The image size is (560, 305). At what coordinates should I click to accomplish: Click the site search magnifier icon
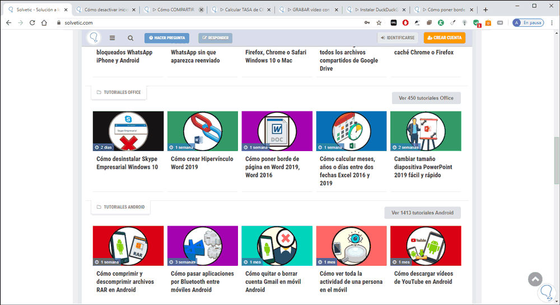pos(130,38)
